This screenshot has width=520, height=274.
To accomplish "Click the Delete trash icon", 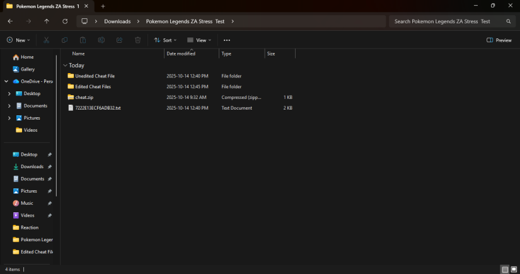I will pos(137,40).
